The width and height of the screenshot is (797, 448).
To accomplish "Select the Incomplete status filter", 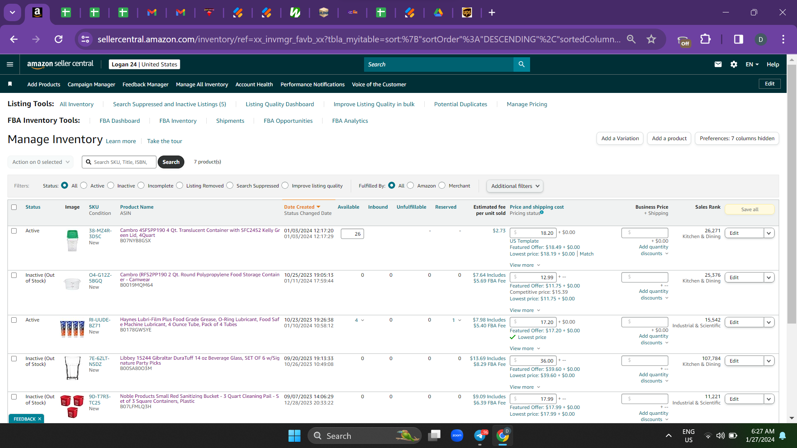I will point(141,185).
